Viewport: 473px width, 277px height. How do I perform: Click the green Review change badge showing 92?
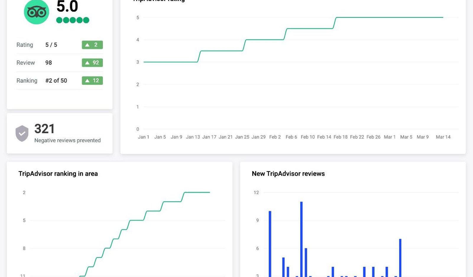(92, 63)
